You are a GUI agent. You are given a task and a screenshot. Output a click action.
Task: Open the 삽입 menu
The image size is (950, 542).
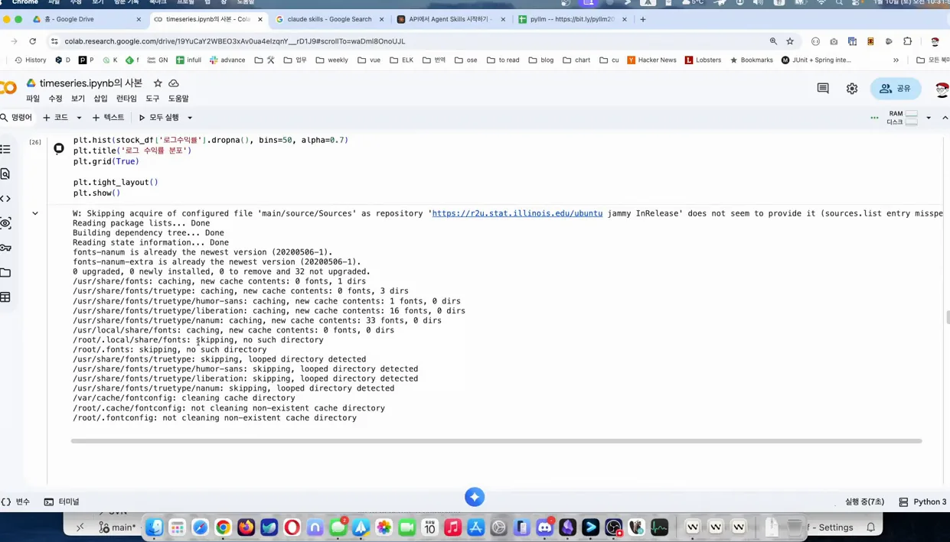tap(100, 99)
